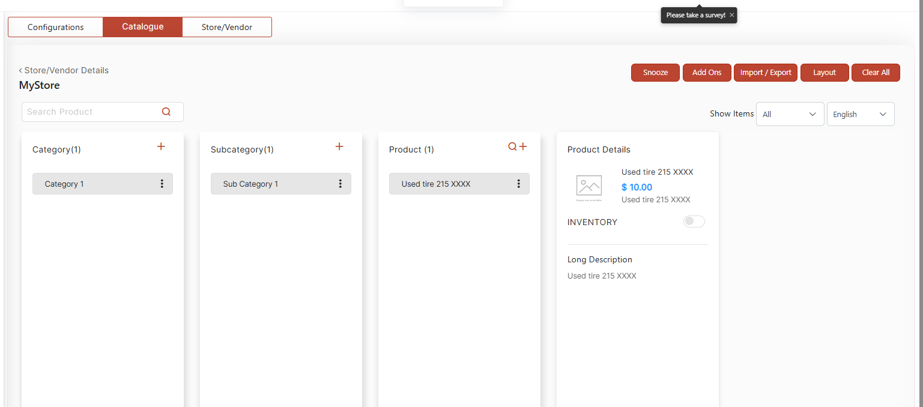Viewport: 923px width, 407px height.
Task: Click the product image placeholder thumbnail
Action: click(x=589, y=188)
